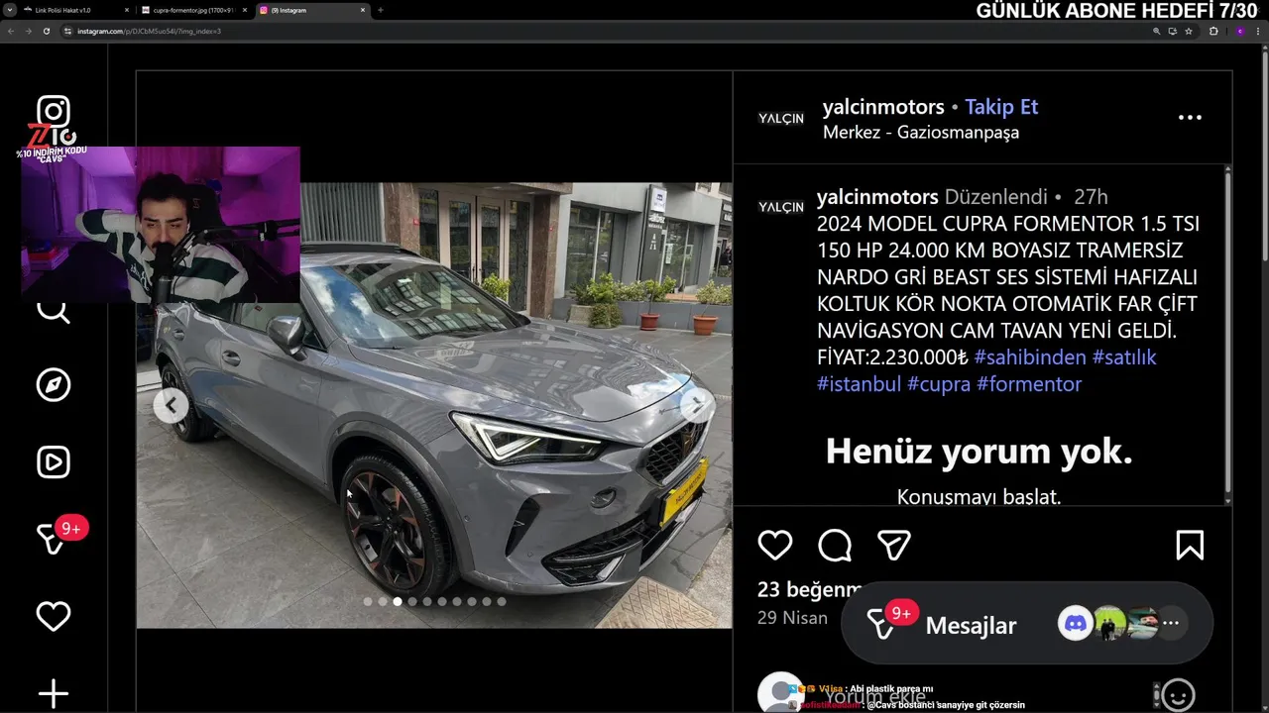This screenshot has width=1269, height=713.
Task: Click the last carousel indicator dot
Action: [x=502, y=601]
